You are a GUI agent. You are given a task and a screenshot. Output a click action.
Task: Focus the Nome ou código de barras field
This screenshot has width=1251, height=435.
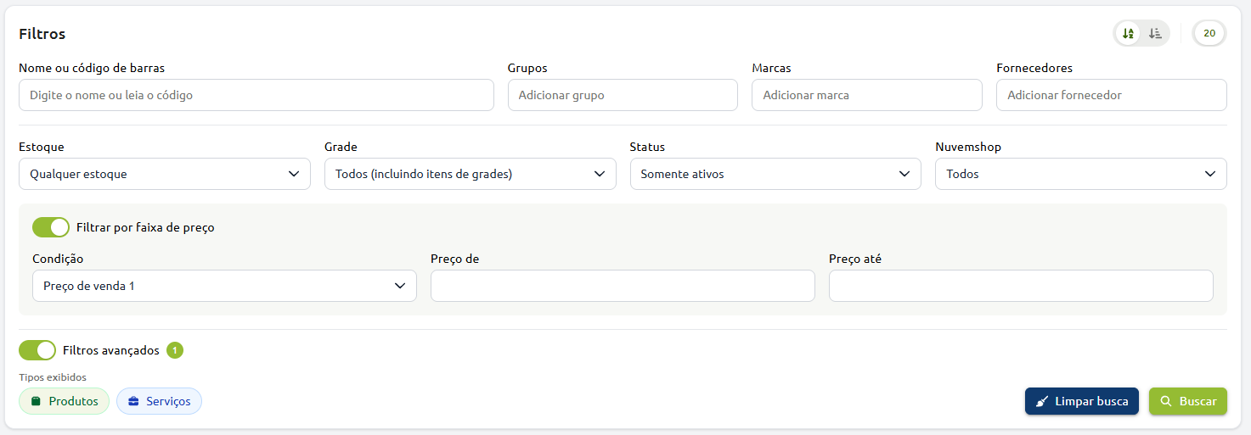click(x=256, y=95)
